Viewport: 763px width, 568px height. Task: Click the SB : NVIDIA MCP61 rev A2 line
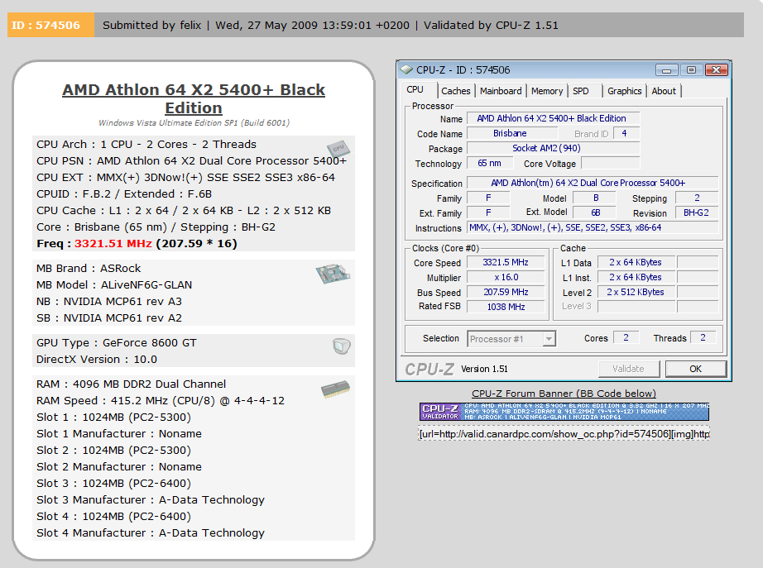pos(109,318)
